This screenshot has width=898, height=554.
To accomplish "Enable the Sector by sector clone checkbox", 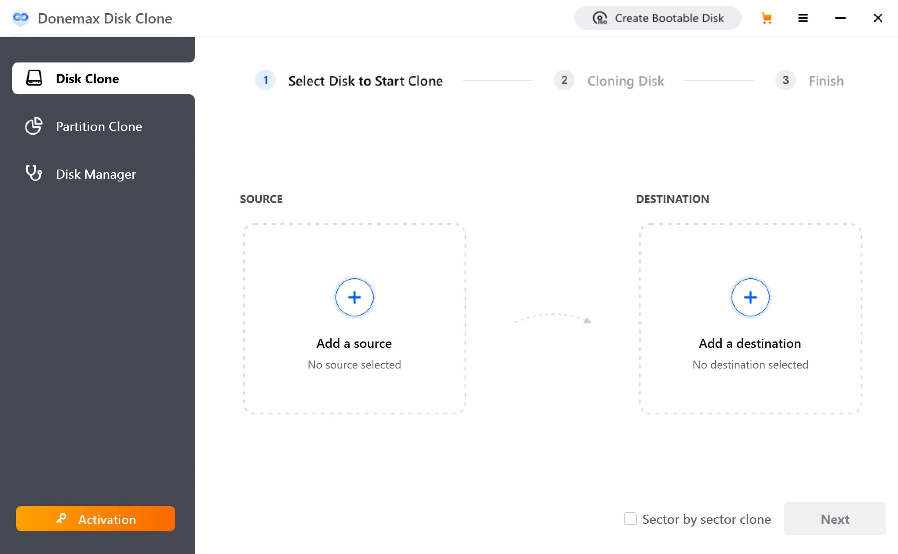I will click(x=630, y=519).
